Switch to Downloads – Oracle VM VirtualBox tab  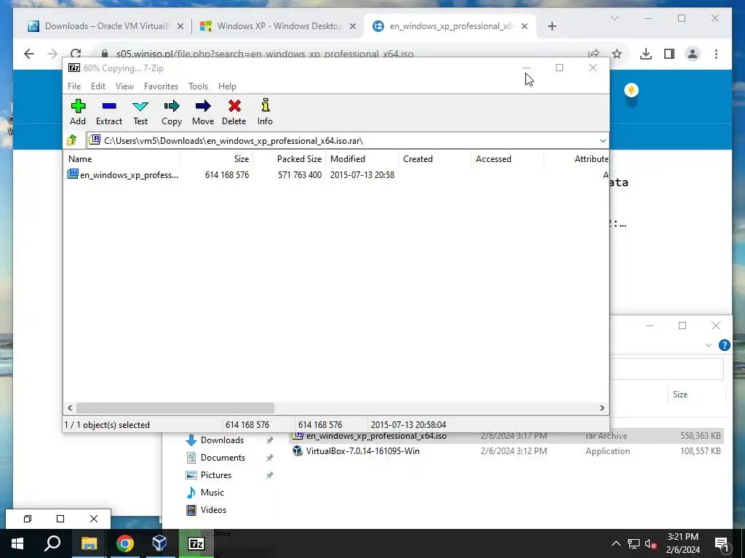105,26
